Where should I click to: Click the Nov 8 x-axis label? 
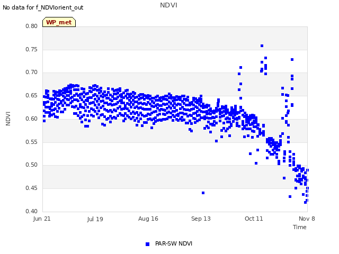click(307, 219)
